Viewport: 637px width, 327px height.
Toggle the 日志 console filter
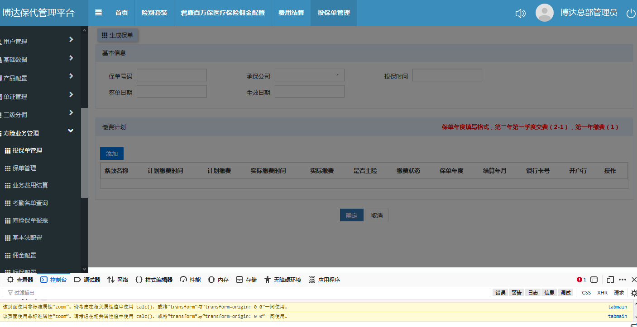click(x=533, y=293)
